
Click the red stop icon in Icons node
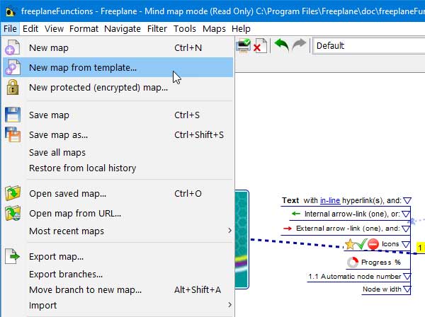pyautogui.click(x=373, y=244)
